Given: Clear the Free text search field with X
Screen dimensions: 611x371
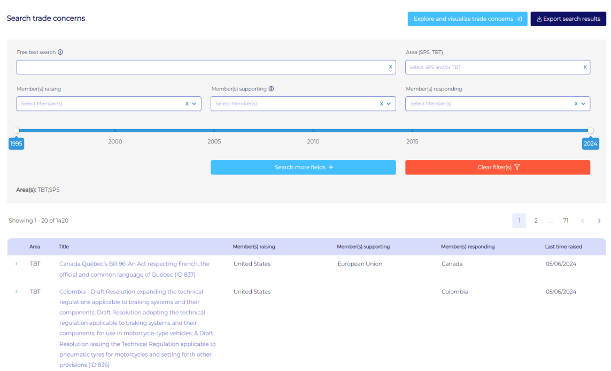Looking at the screenshot, I should (x=390, y=67).
